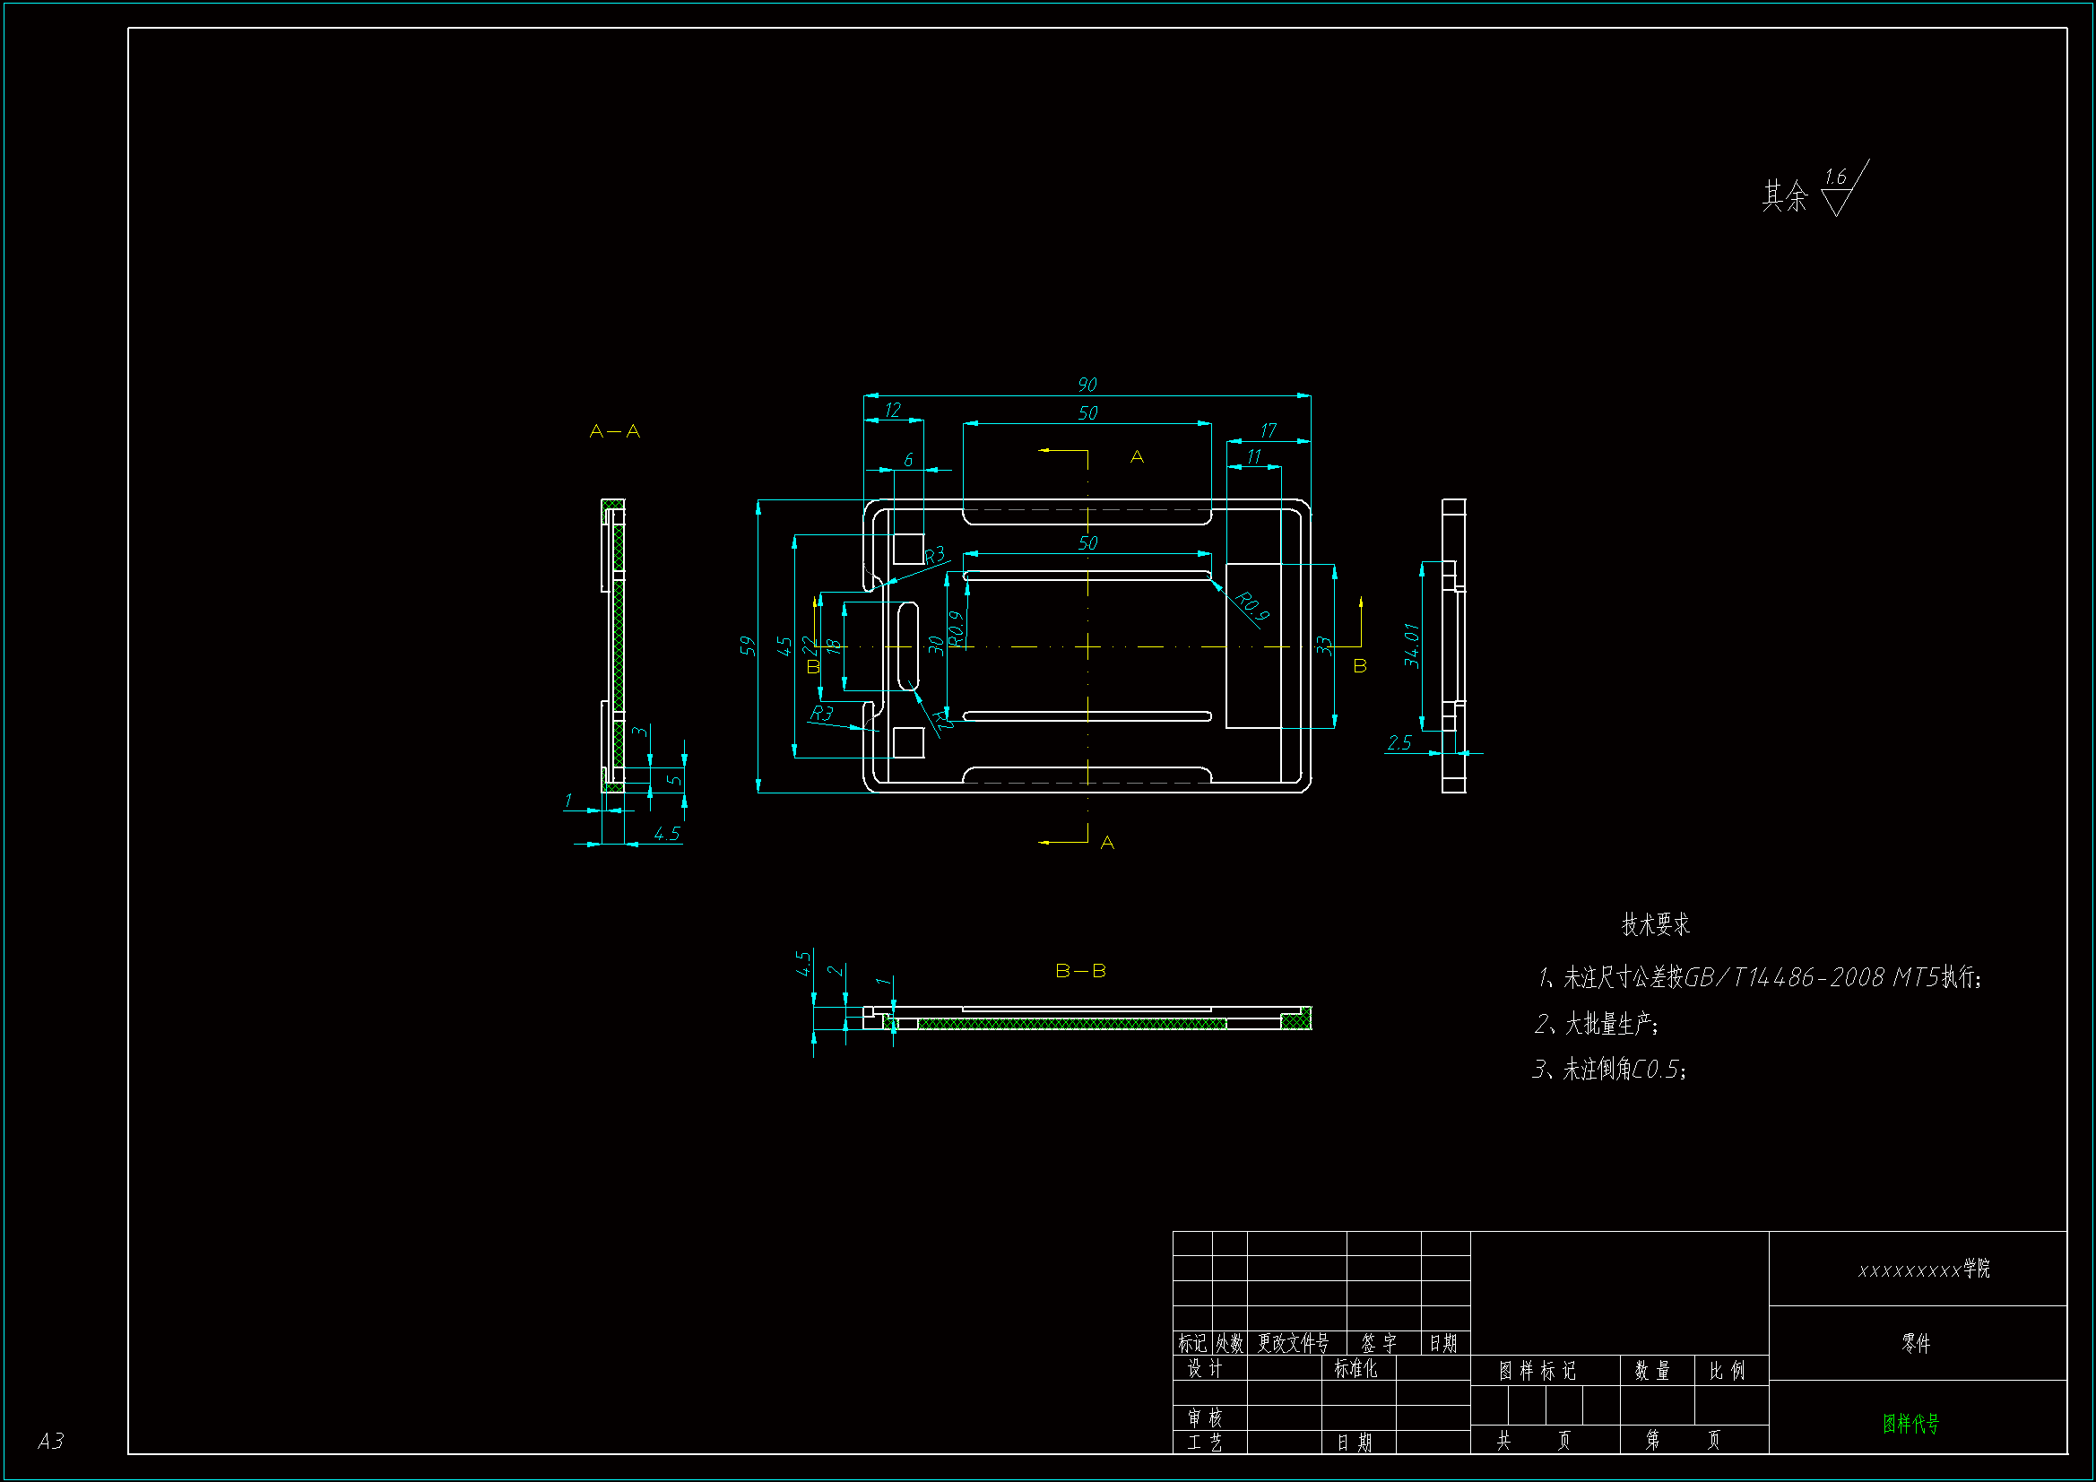The image size is (2096, 1482).
Task: Click the 标准化 cell in title block
Action: coord(1355,1368)
